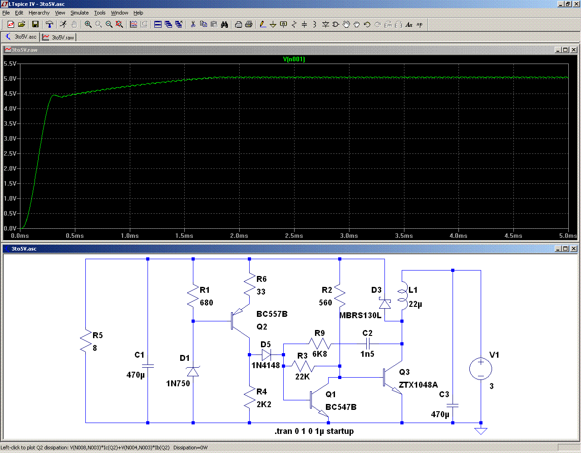Click the Run simulation icon

(x=63, y=25)
